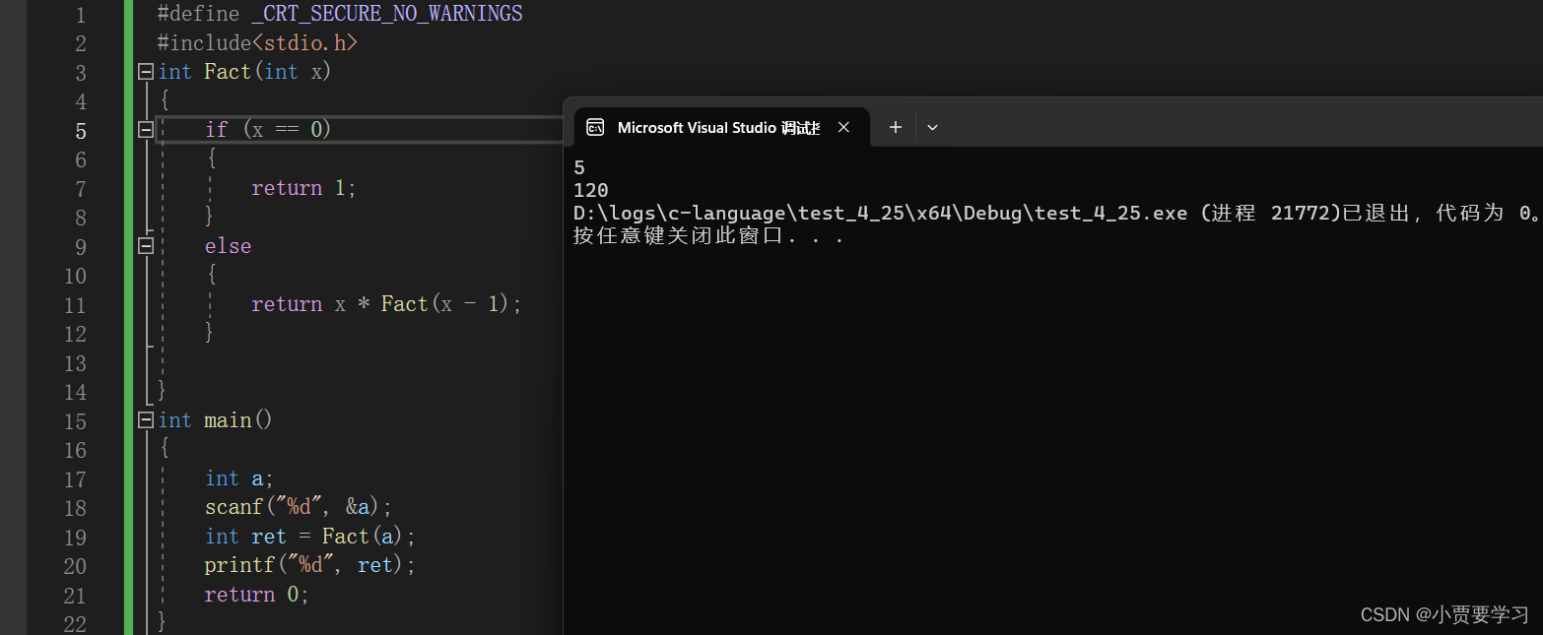The image size is (1543, 635).
Task: Open a new terminal tab with plus
Action: click(x=895, y=127)
